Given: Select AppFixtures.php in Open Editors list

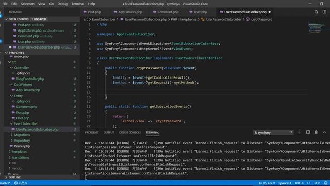Looking at the screenshot, I should click(x=30, y=30).
